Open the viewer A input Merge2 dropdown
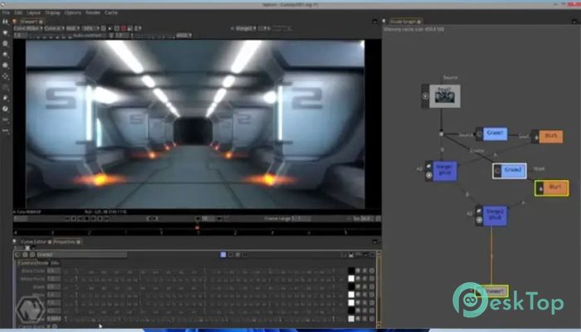This screenshot has height=332, width=581. pos(246,28)
